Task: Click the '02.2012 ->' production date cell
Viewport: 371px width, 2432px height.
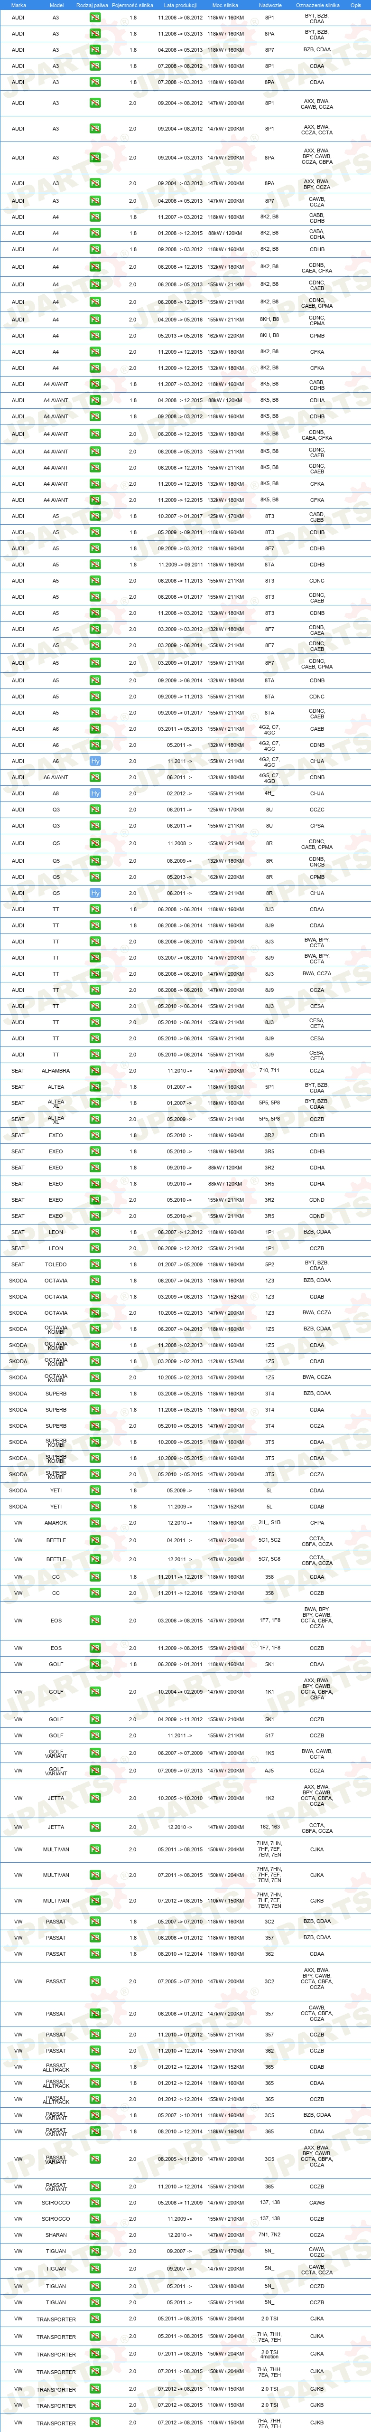Action: [x=179, y=793]
